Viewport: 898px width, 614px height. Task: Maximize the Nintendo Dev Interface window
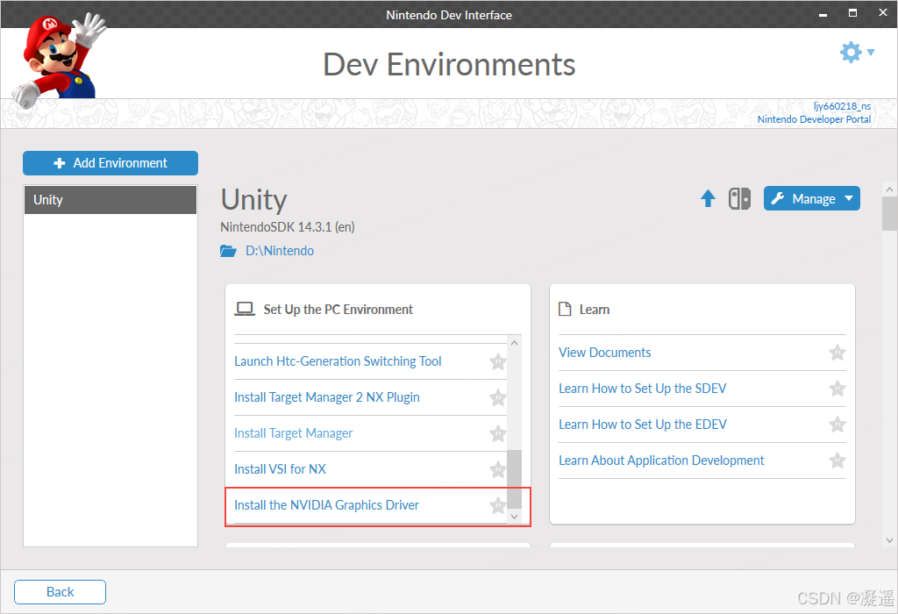[852, 13]
